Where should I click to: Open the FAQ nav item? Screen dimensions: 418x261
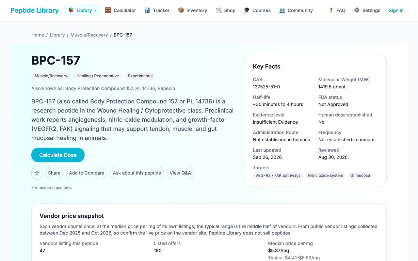[337, 10]
